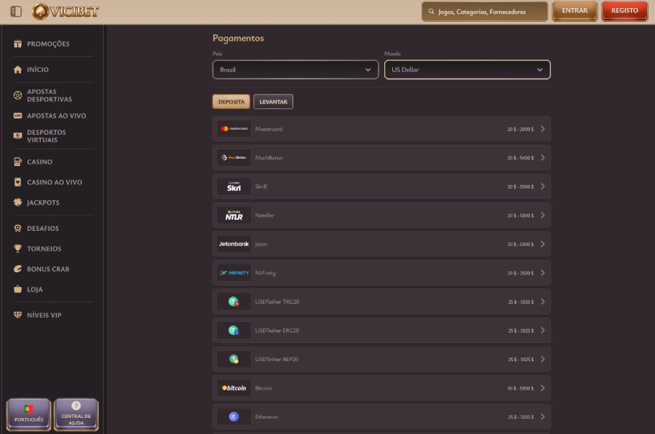Click the Promoções gift icon
The width and height of the screenshot is (655, 434).
coord(17,44)
